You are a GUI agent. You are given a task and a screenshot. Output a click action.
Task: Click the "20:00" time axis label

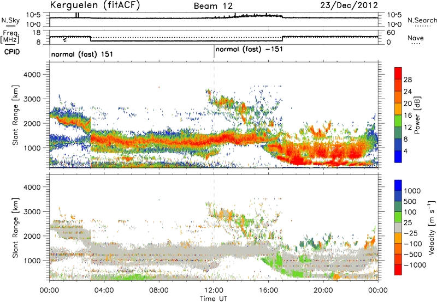coord(323,291)
